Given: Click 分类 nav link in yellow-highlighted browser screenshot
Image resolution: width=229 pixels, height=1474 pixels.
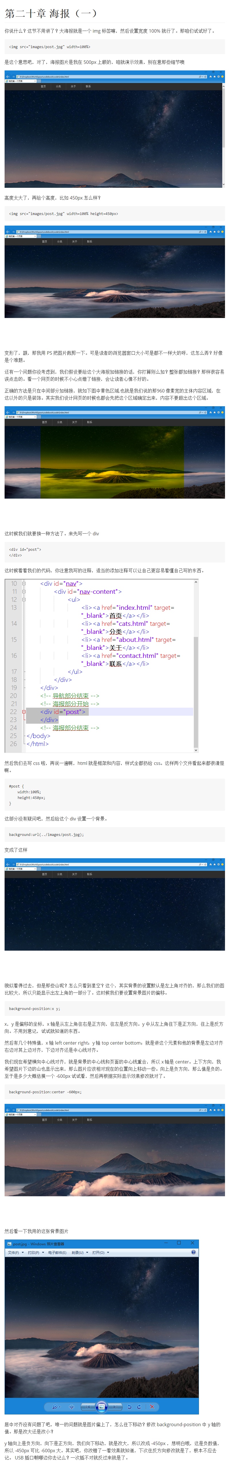Looking at the screenshot, I should [60, 422].
